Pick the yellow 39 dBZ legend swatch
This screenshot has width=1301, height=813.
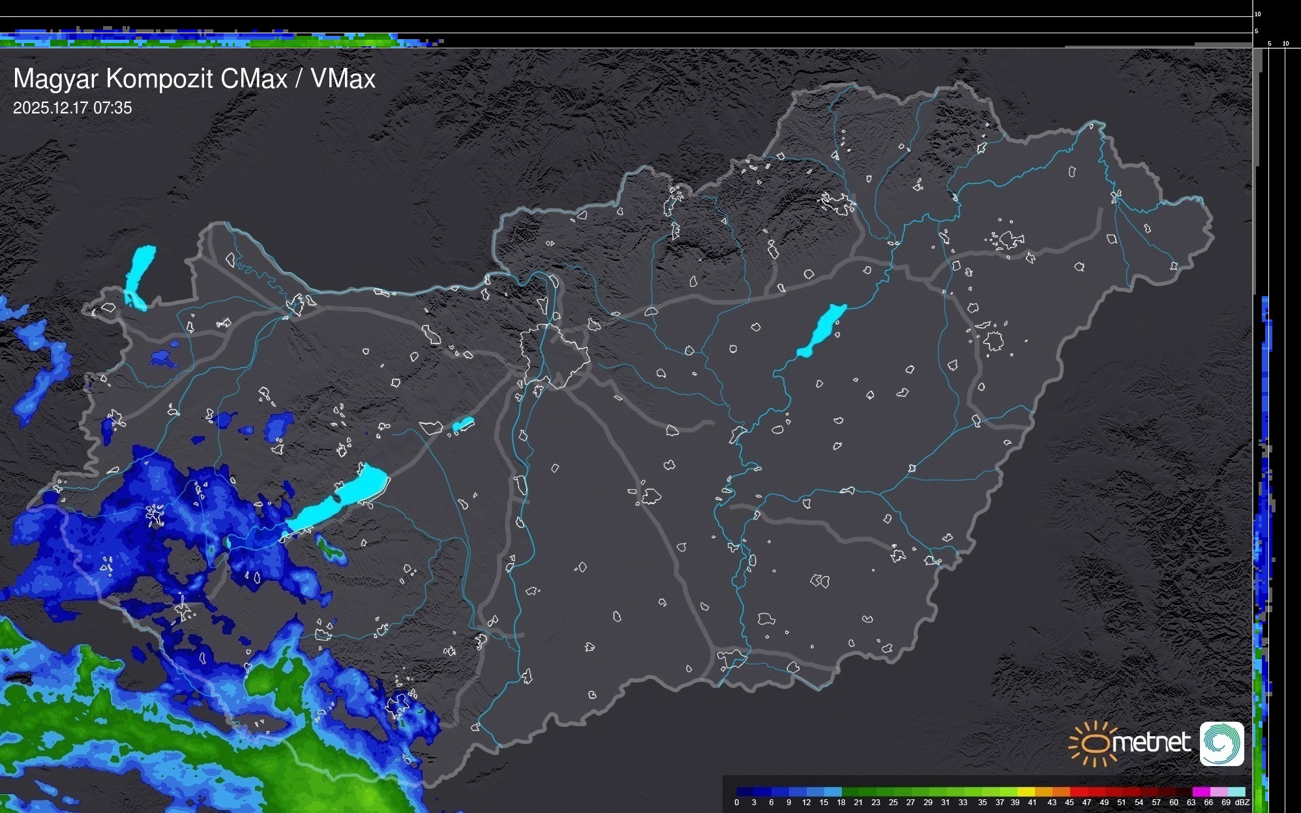click(1026, 791)
